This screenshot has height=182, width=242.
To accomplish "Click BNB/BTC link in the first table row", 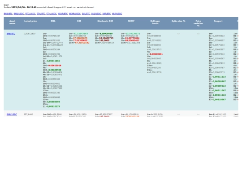I will click(11, 34).
